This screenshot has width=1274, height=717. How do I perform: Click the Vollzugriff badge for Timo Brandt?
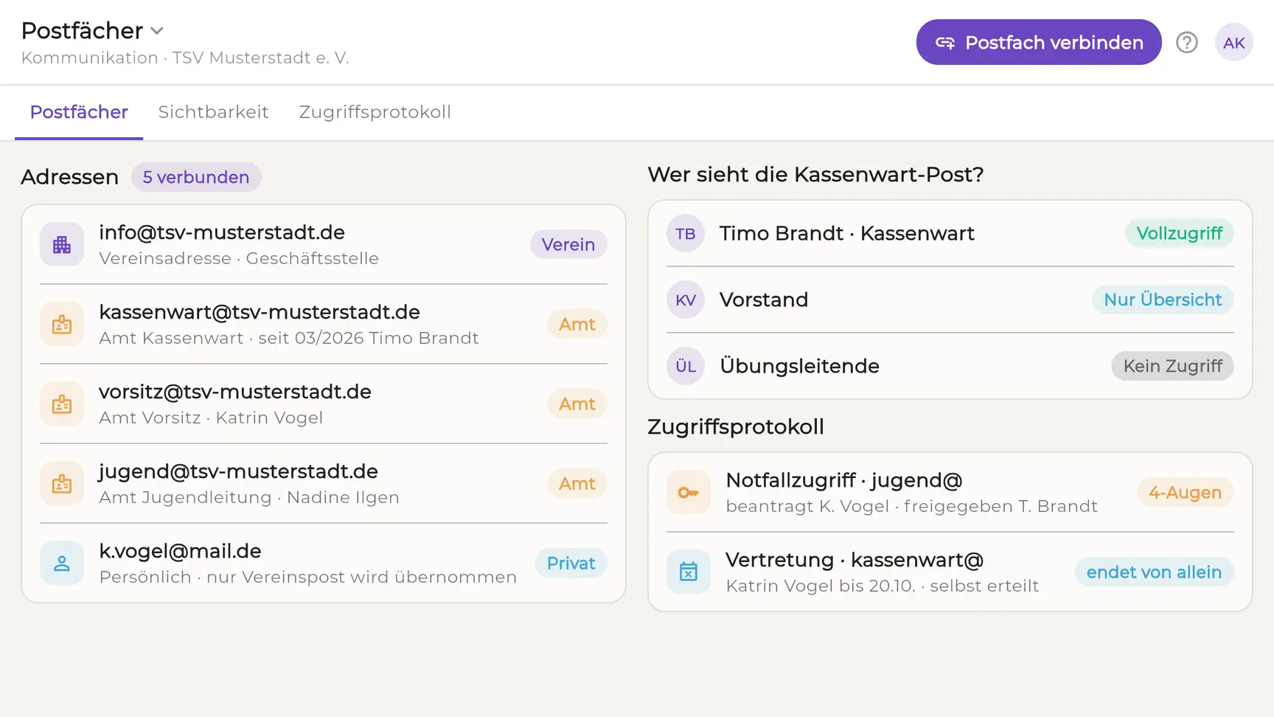click(x=1180, y=233)
